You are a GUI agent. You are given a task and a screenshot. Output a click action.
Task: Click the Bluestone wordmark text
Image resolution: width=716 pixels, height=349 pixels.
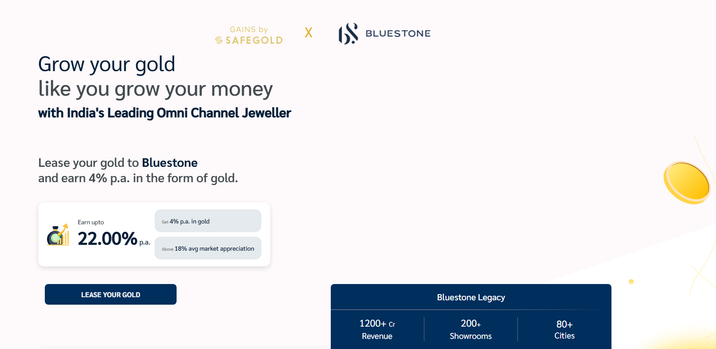[x=398, y=33]
